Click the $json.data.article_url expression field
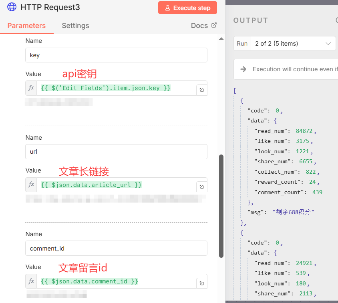The image size is (338, 303). click(x=116, y=185)
